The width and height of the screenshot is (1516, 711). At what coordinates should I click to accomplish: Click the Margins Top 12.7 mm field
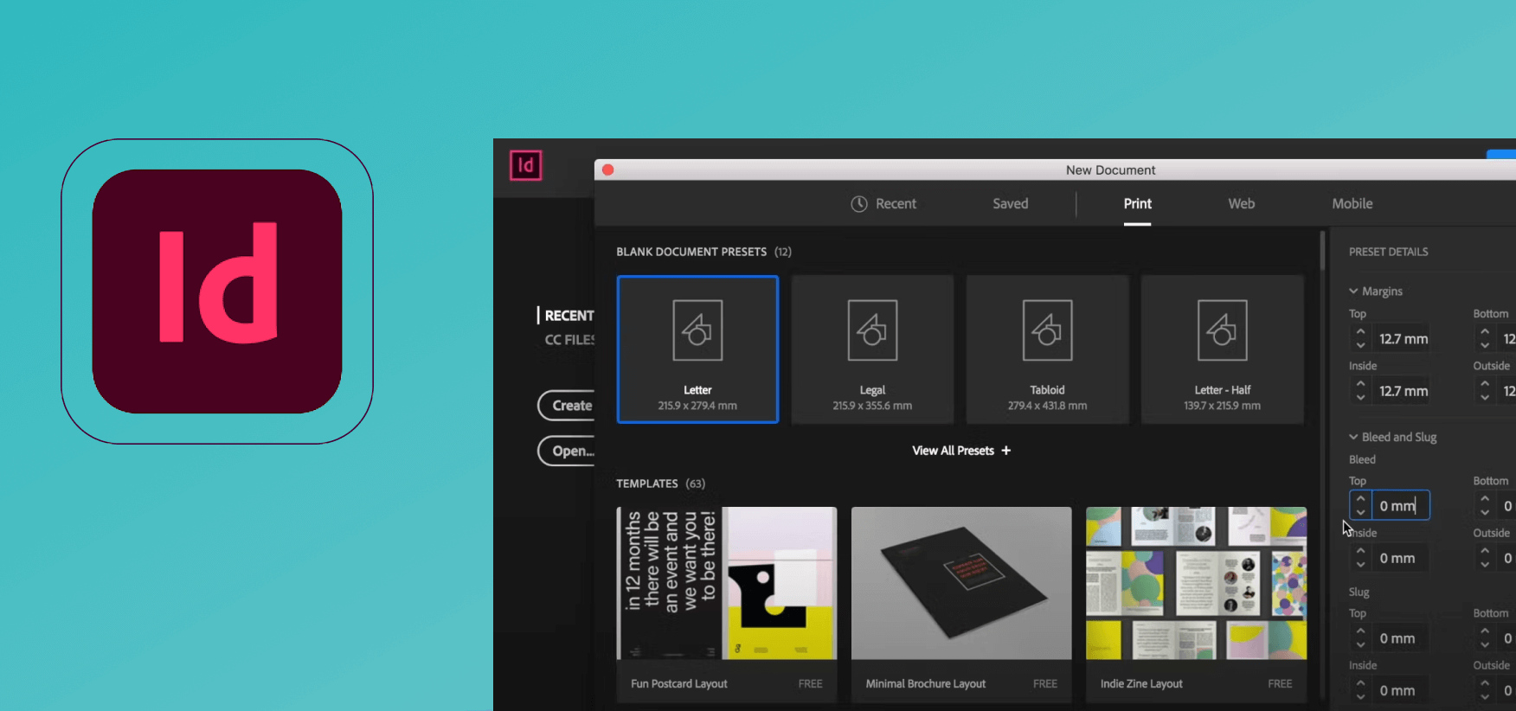pos(1403,339)
